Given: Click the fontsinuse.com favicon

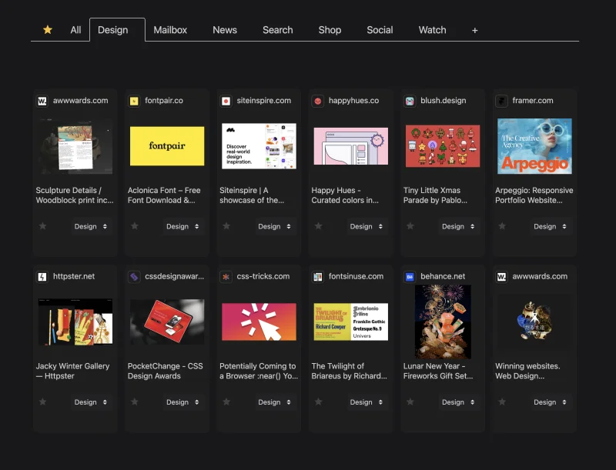Looking at the screenshot, I should [318, 277].
